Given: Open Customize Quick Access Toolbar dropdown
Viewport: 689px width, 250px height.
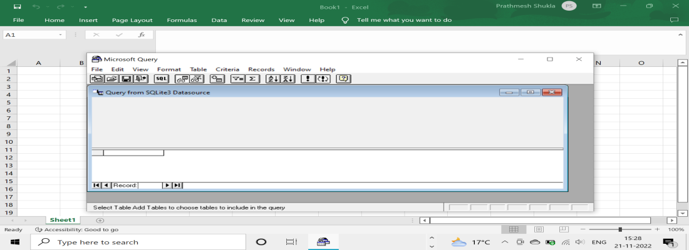Looking at the screenshot, I should coord(85,7).
